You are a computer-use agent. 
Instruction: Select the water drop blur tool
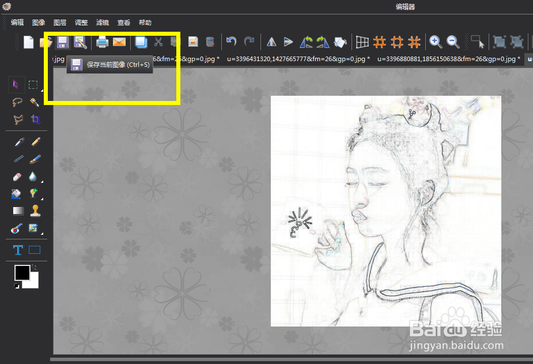33,176
